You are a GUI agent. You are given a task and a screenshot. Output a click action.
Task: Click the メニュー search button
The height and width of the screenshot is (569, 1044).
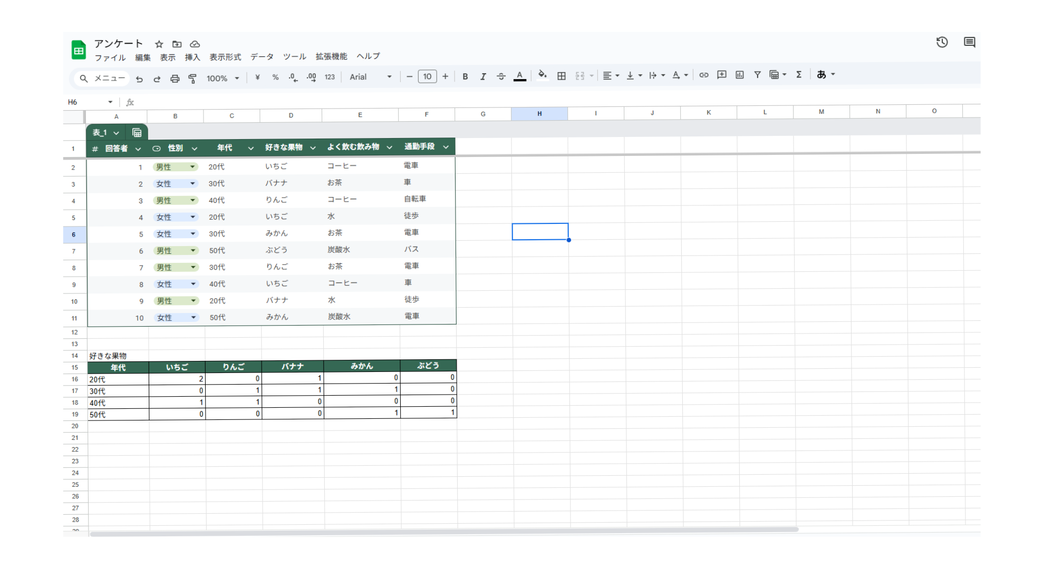click(x=102, y=79)
